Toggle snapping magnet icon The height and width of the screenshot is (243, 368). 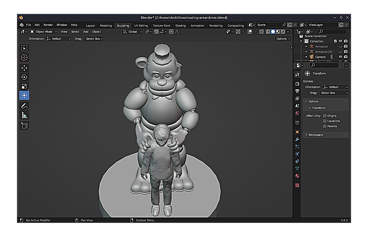point(156,32)
